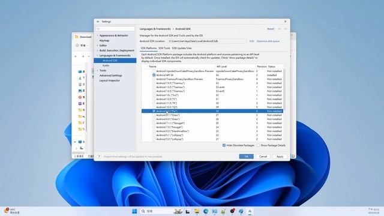Open Task View on the taskbar
Image resolution: width=384 pixels, height=216 pixels.
[x=188, y=211]
